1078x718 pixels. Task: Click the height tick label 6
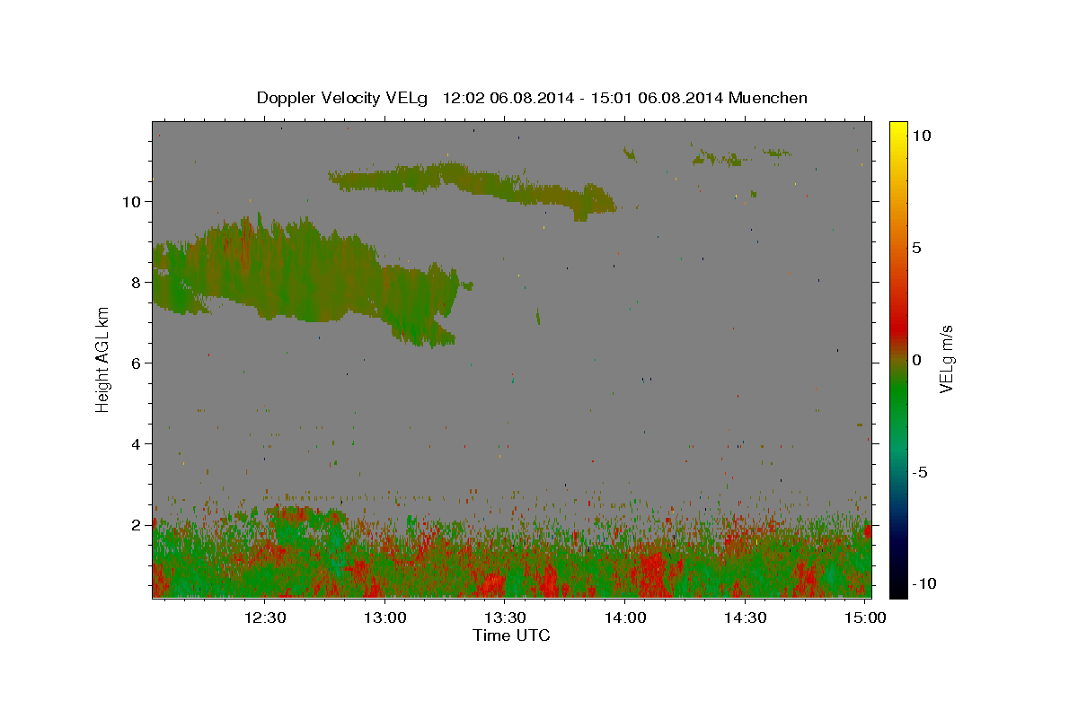click(137, 363)
